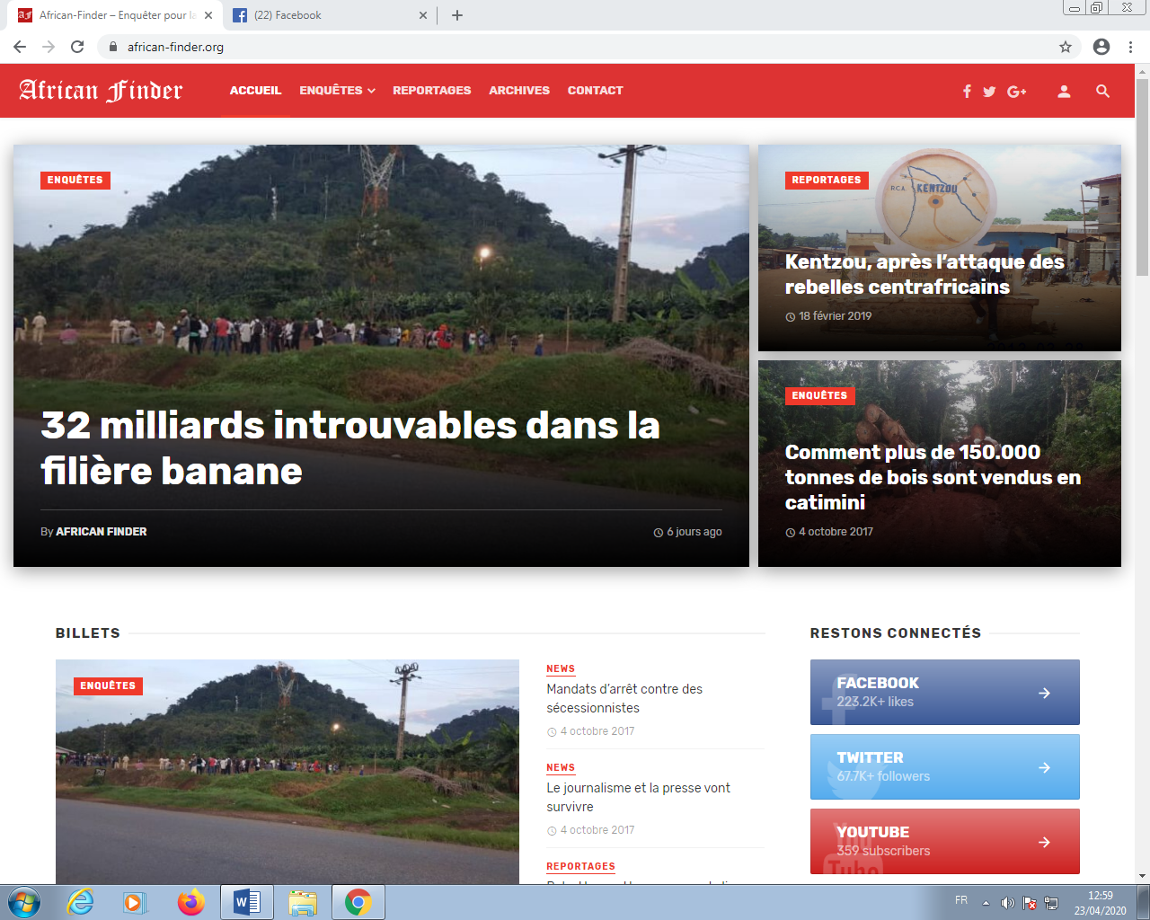The image size is (1150, 920).
Task: View site info via the padlock icon
Action: [x=112, y=47]
